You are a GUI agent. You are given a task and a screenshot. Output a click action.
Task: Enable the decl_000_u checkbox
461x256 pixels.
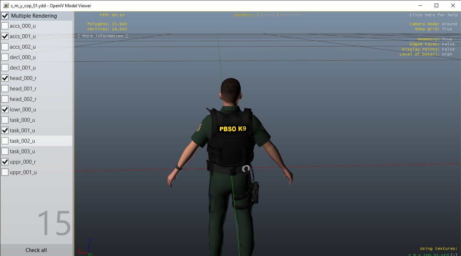pyautogui.click(x=5, y=57)
